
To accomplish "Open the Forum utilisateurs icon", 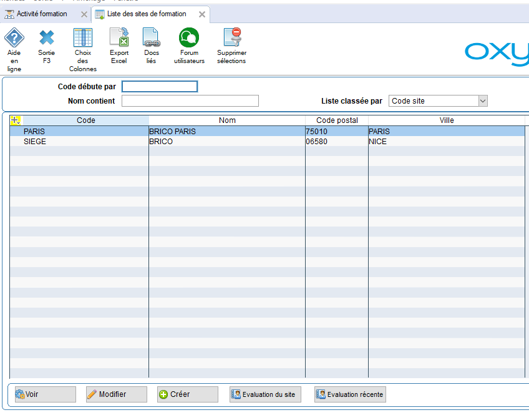I will point(189,37).
